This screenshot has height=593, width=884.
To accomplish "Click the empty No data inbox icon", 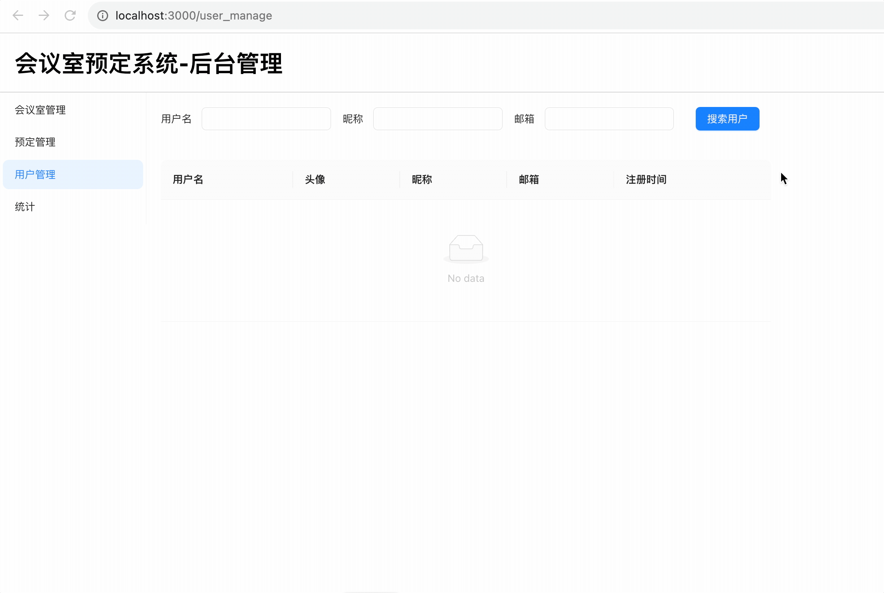I will 466,249.
